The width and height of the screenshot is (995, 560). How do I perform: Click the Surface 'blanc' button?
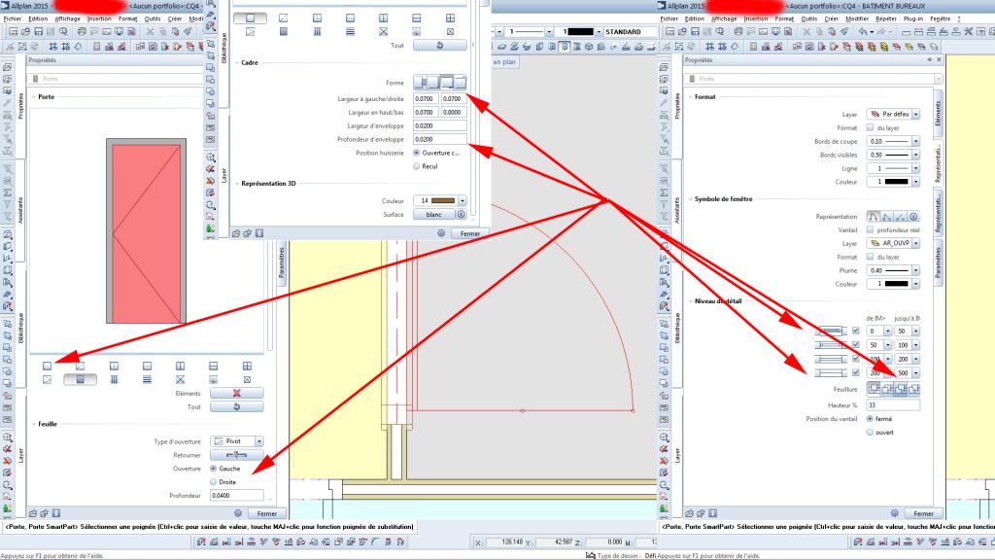(434, 215)
